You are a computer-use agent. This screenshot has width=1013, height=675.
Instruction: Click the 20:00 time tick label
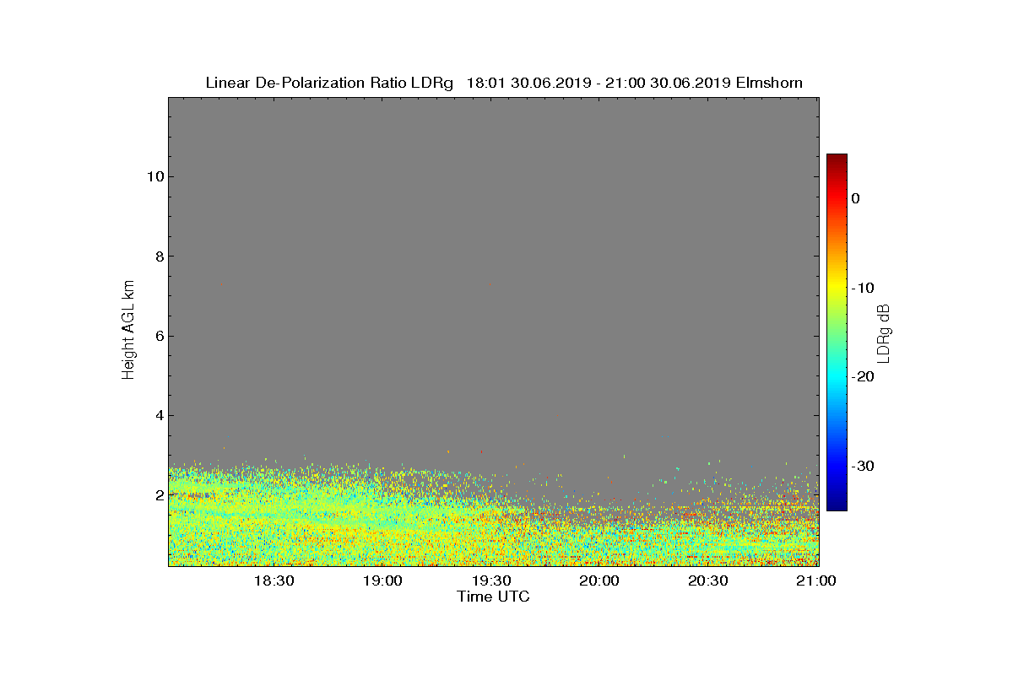[600, 580]
